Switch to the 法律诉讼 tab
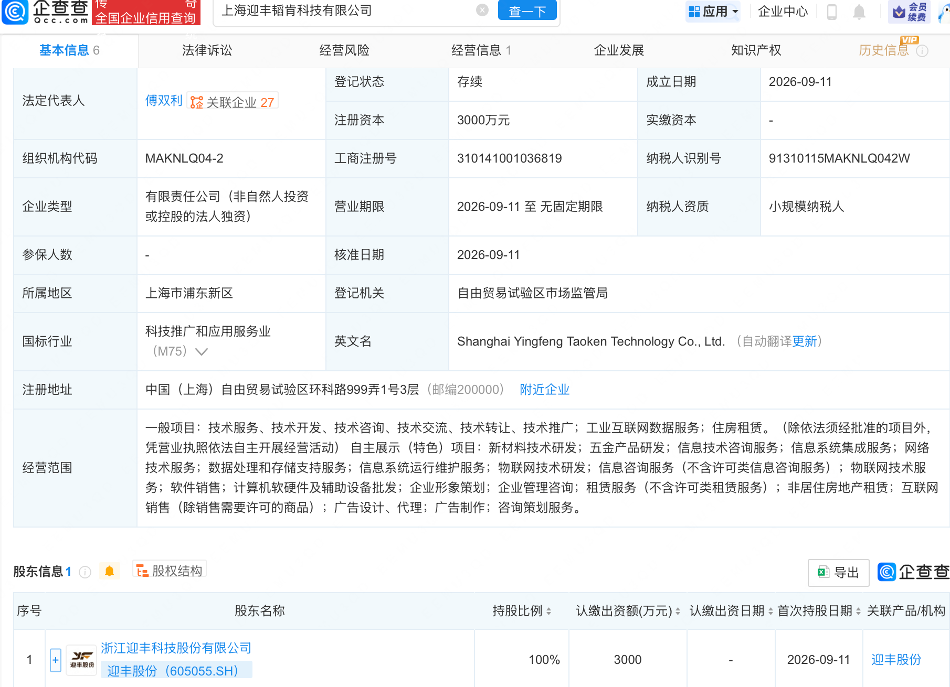 click(207, 50)
